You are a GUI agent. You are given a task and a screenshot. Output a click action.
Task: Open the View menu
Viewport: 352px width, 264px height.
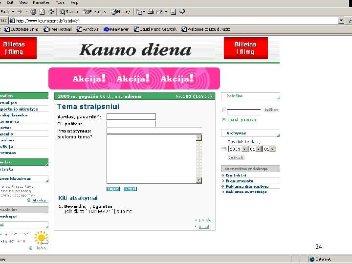[x=23, y=2]
